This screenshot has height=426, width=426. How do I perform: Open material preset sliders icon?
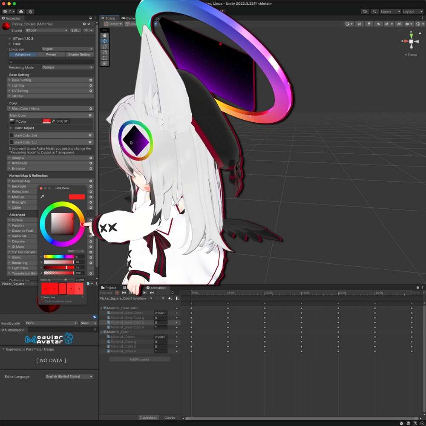[89, 24]
